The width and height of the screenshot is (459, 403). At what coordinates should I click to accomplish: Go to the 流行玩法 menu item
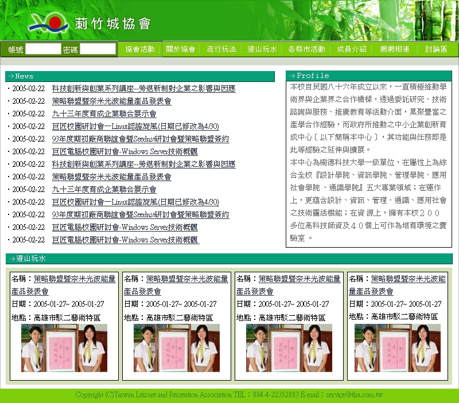[221, 49]
